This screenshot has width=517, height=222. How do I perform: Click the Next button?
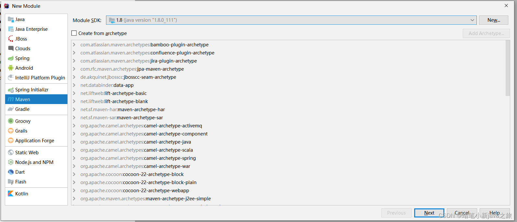pyautogui.click(x=429, y=213)
